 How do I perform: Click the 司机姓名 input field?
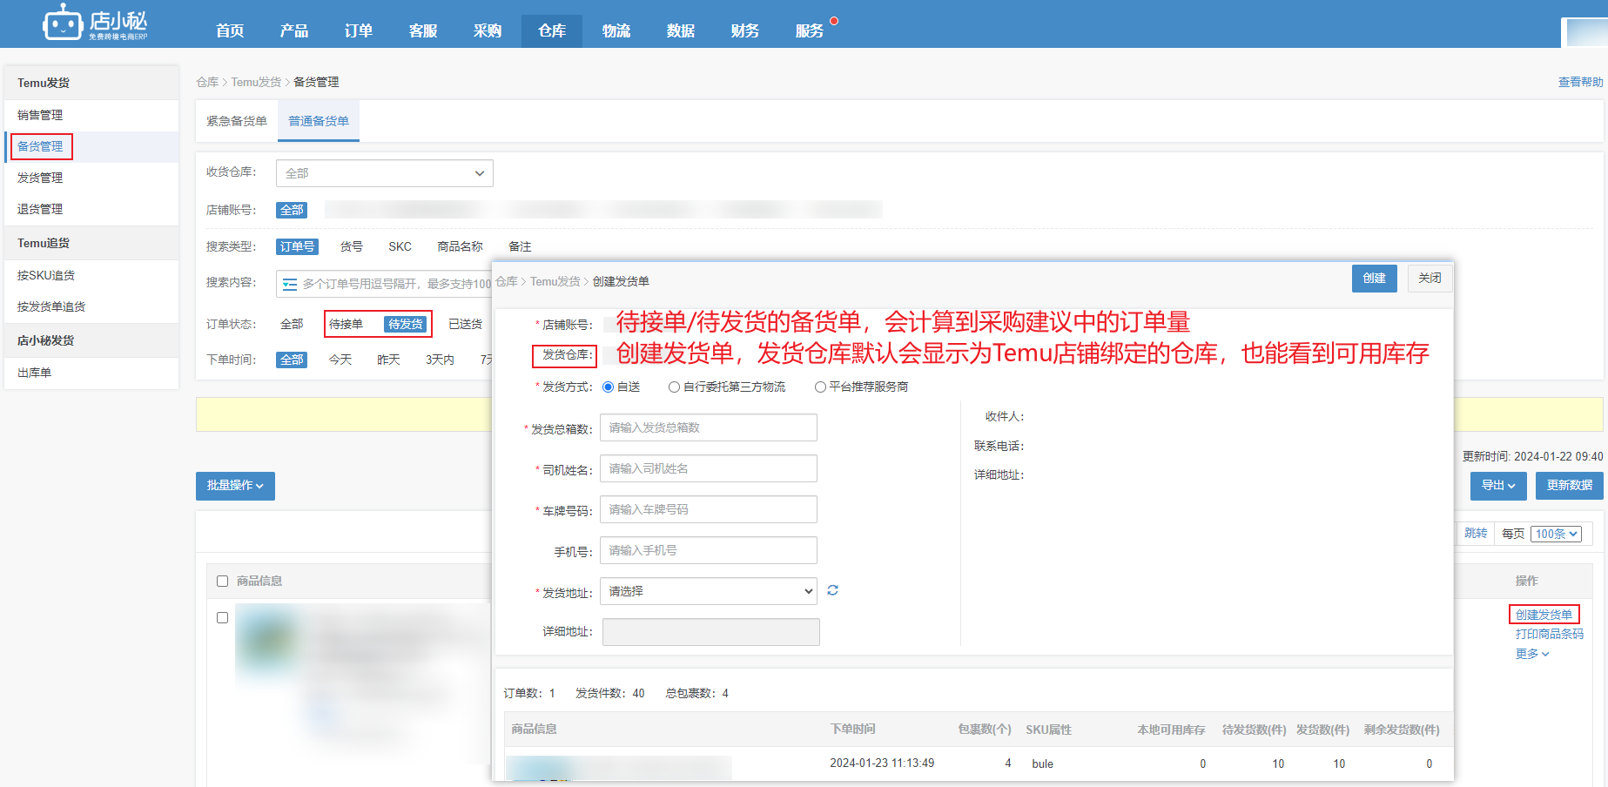tap(709, 468)
